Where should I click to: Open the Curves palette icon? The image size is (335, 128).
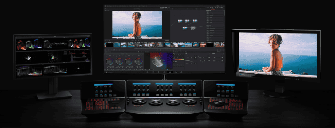tap(157, 50)
